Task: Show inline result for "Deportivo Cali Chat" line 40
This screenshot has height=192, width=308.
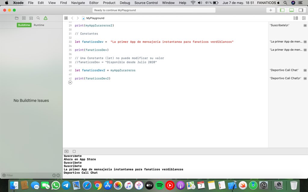Action: pyautogui.click(x=305, y=70)
